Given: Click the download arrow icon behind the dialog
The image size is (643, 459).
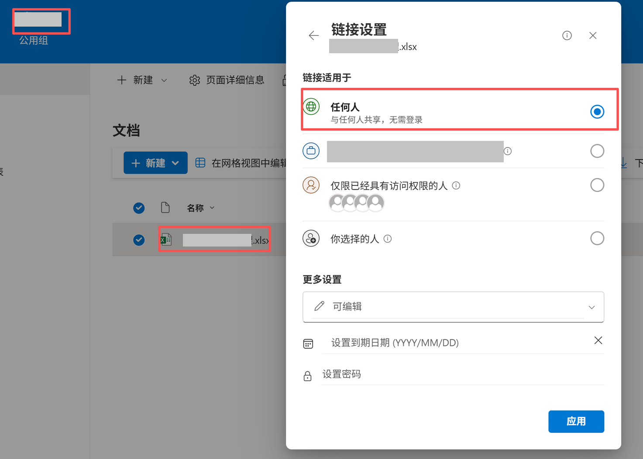Looking at the screenshot, I should point(624,164).
